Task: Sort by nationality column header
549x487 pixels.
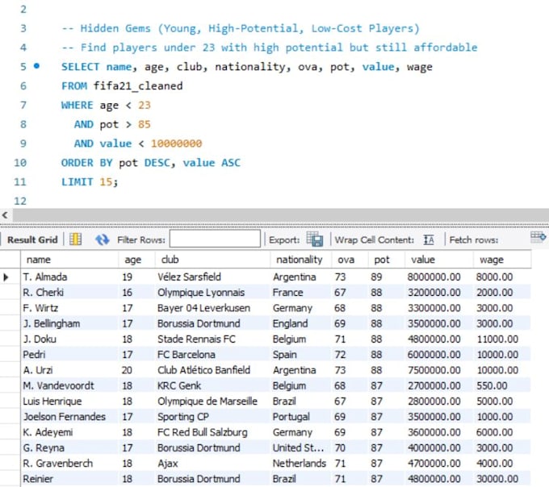Action: point(301,260)
